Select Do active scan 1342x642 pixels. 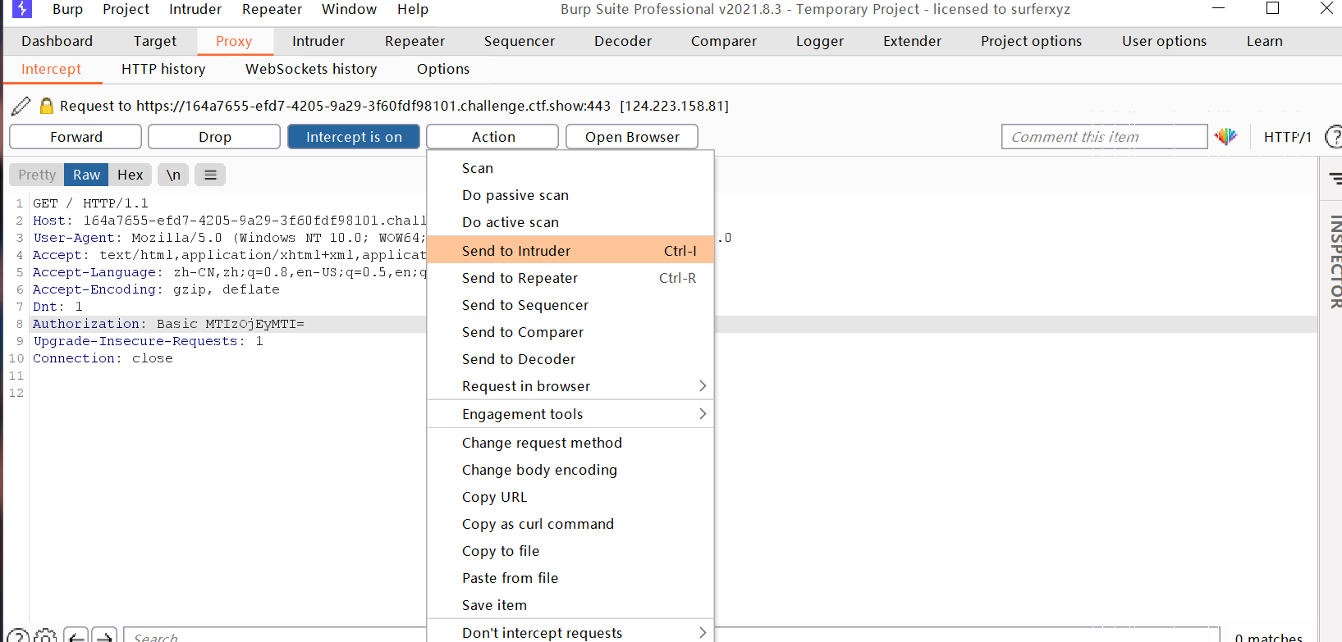[570, 222]
